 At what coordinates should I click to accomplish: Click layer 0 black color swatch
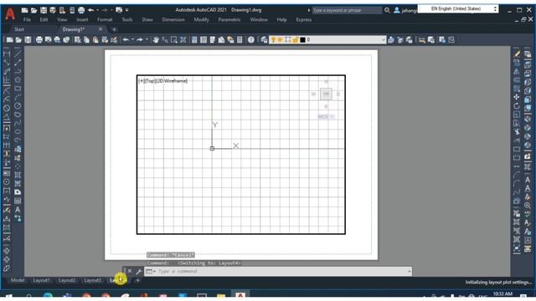point(302,40)
